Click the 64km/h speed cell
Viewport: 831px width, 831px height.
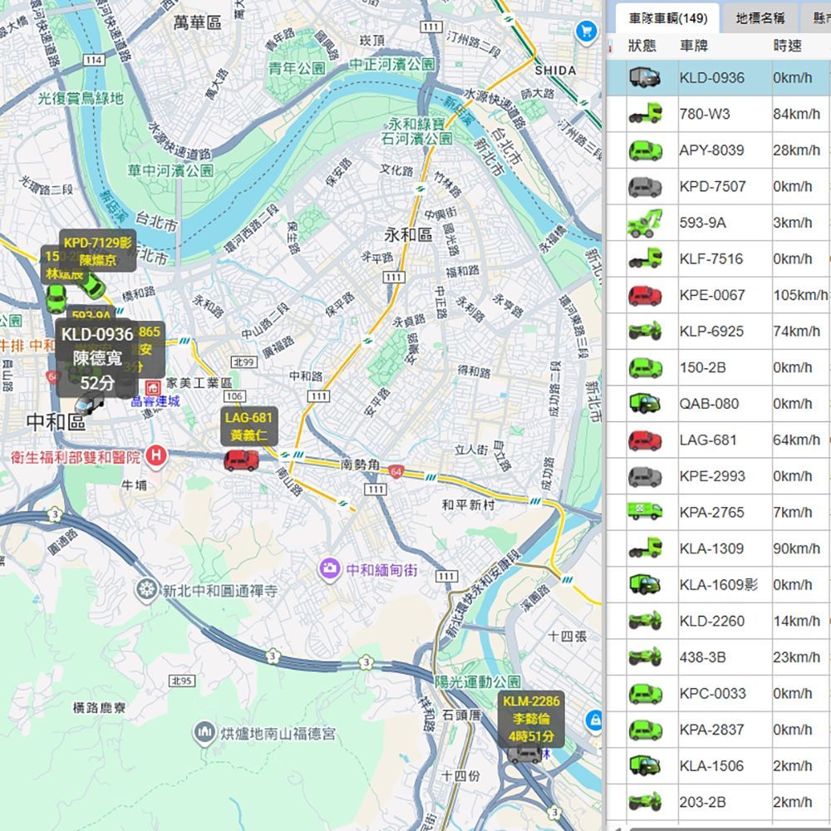(x=796, y=440)
